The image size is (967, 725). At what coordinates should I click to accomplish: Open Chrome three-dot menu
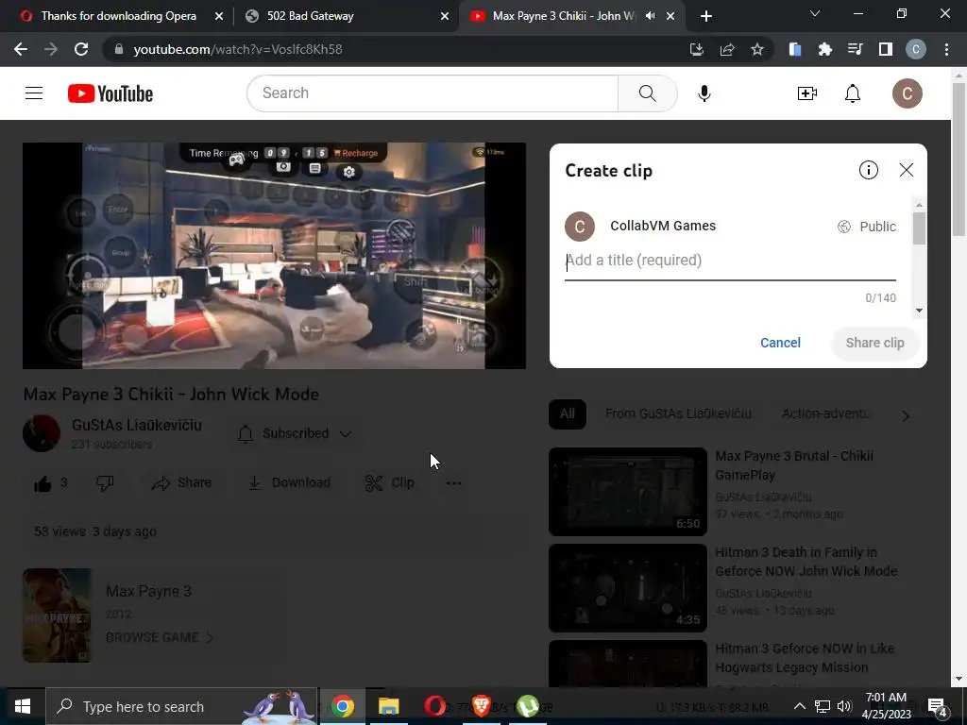946,49
